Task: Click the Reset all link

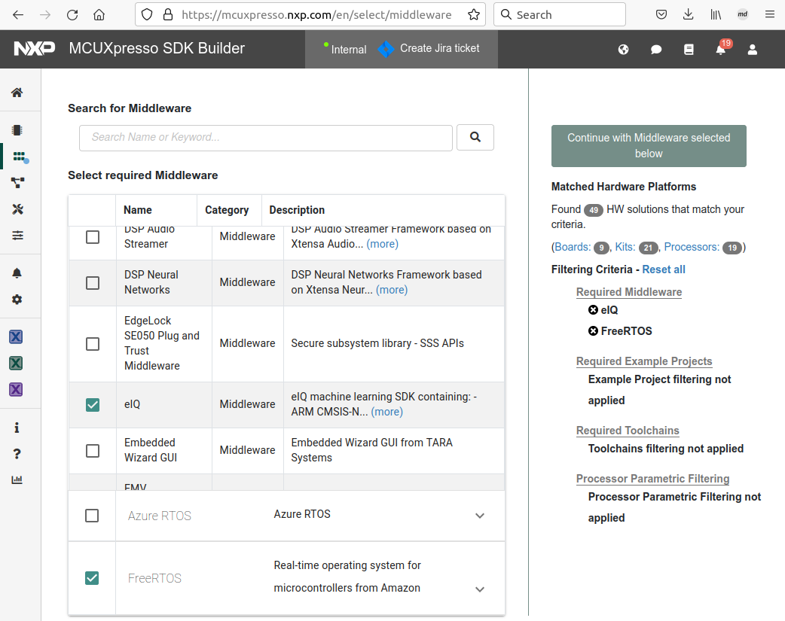Action: (x=663, y=269)
